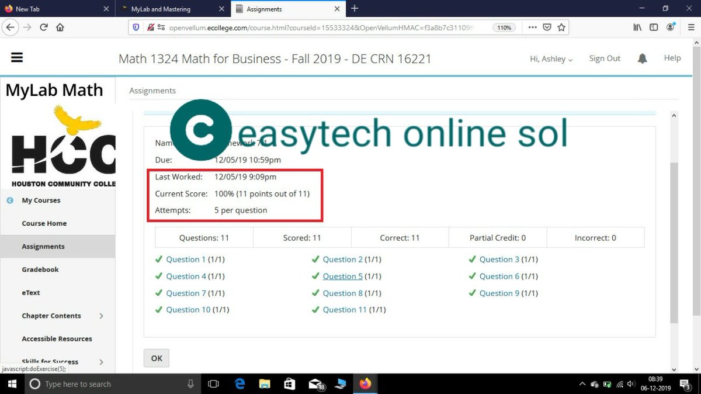Screen dimensions: 701x394
Task: Open Question 9 link
Action: (x=499, y=293)
